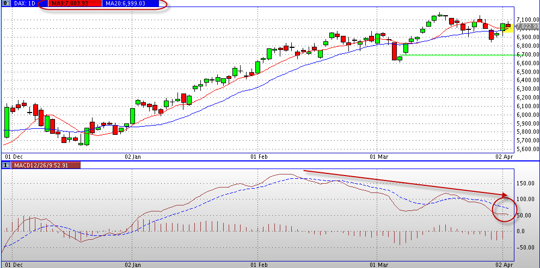
Task: Click the blue MA20:6,999.03 indicator label
Action: tap(130, 3)
